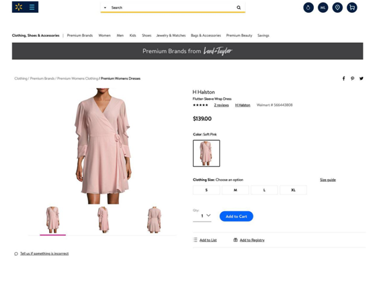Screen dimensions: 375x281
Task: Open Bags & Accessories nav item
Action: tap(206, 36)
